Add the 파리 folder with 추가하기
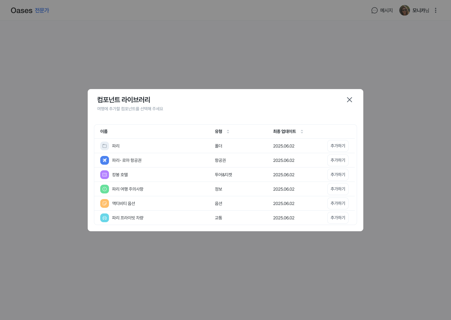Viewport: 451px width, 320px height. pos(338,146)
